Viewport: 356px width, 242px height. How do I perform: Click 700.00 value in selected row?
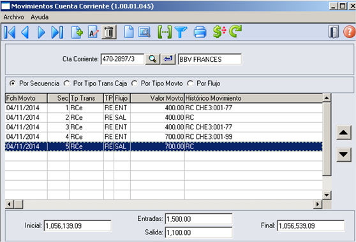(x=174, y=146)
